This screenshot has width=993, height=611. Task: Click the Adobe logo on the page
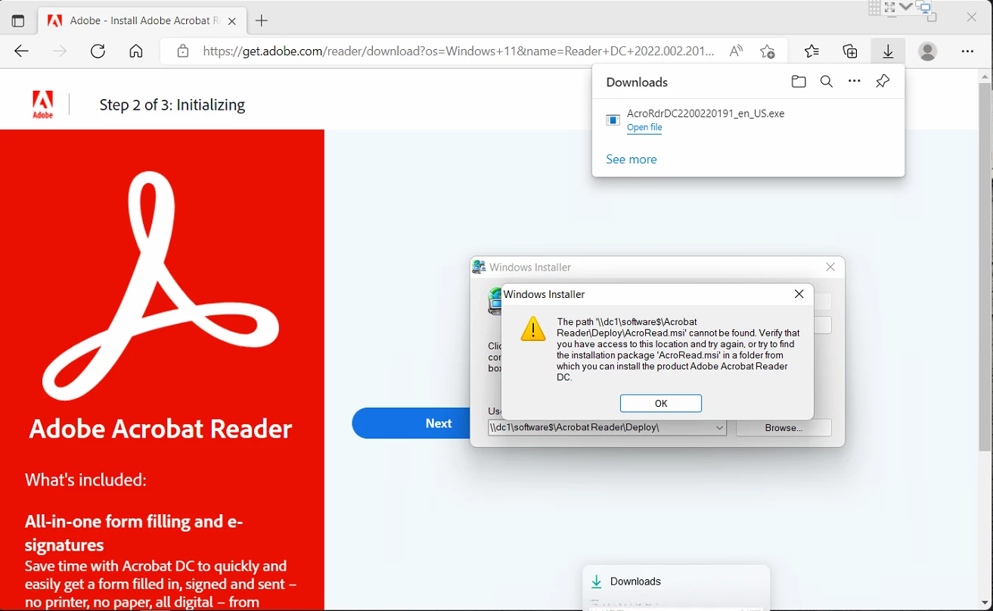[x=42, y=104]
